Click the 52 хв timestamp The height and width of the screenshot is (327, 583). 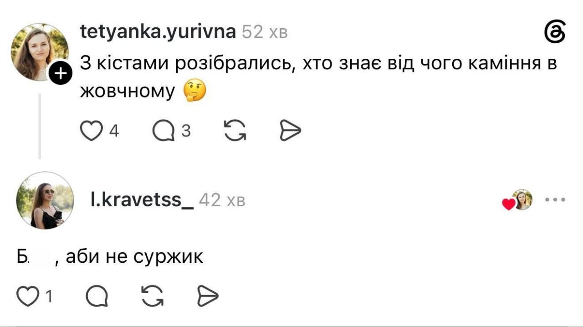[x=265, y=32]
